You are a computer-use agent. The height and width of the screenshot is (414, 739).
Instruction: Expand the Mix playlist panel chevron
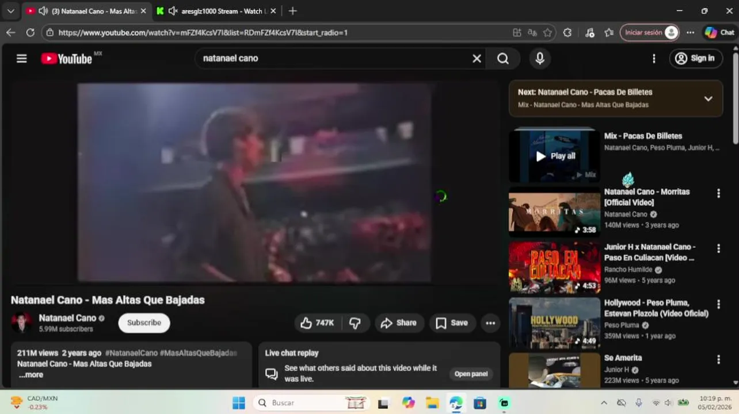click(x=708, y=98)
